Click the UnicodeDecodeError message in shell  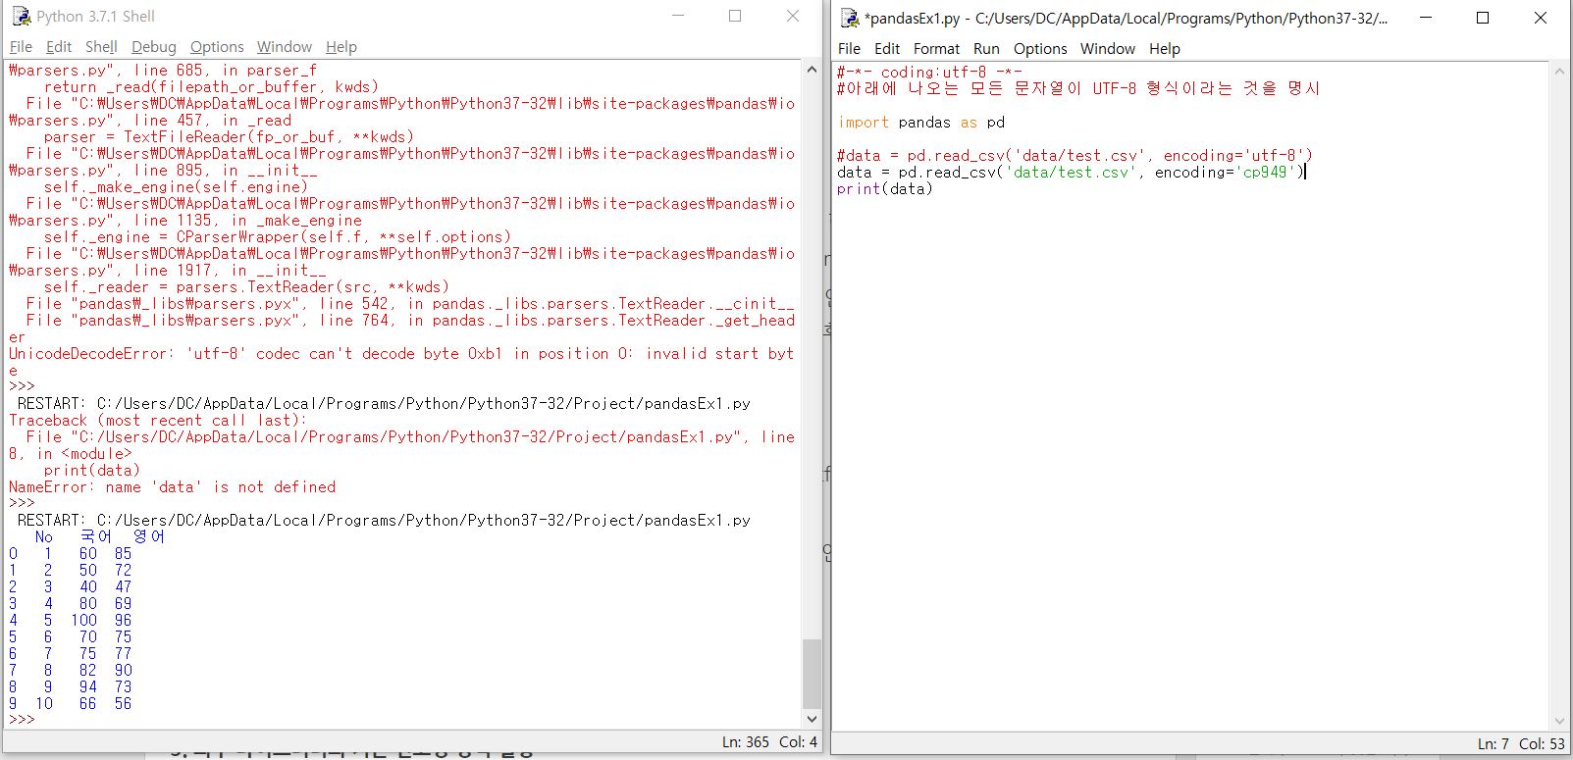tap(401, 362)
